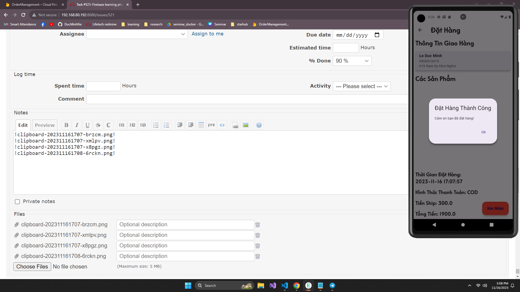The image size is (520, 292).
Task: Enable the Private notes checkbox
Action: click(x=17, y=202)
